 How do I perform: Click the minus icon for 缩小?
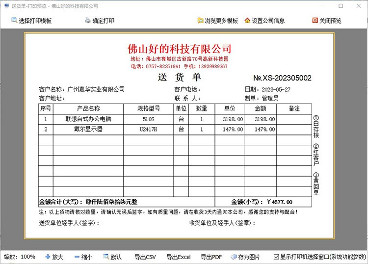tap(77, 257)
